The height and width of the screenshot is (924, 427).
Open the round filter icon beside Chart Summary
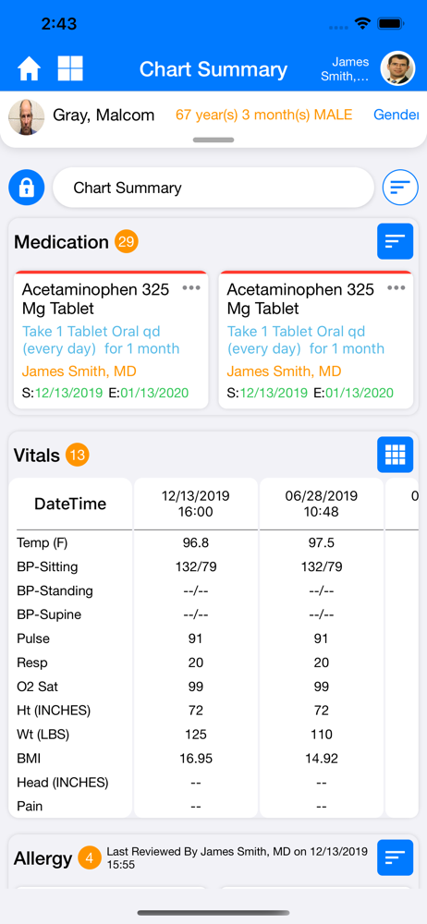click(x=400, y=188)
